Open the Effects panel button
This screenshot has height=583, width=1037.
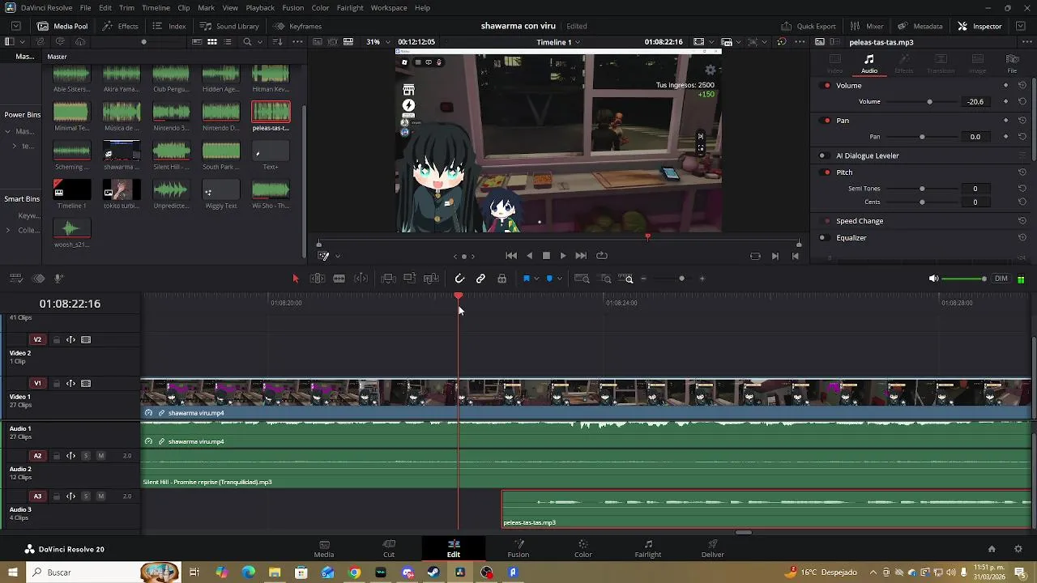tap(121, 26)
